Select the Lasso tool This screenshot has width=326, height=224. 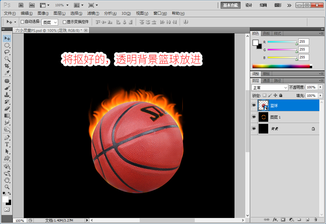click(x=7, y=52)
